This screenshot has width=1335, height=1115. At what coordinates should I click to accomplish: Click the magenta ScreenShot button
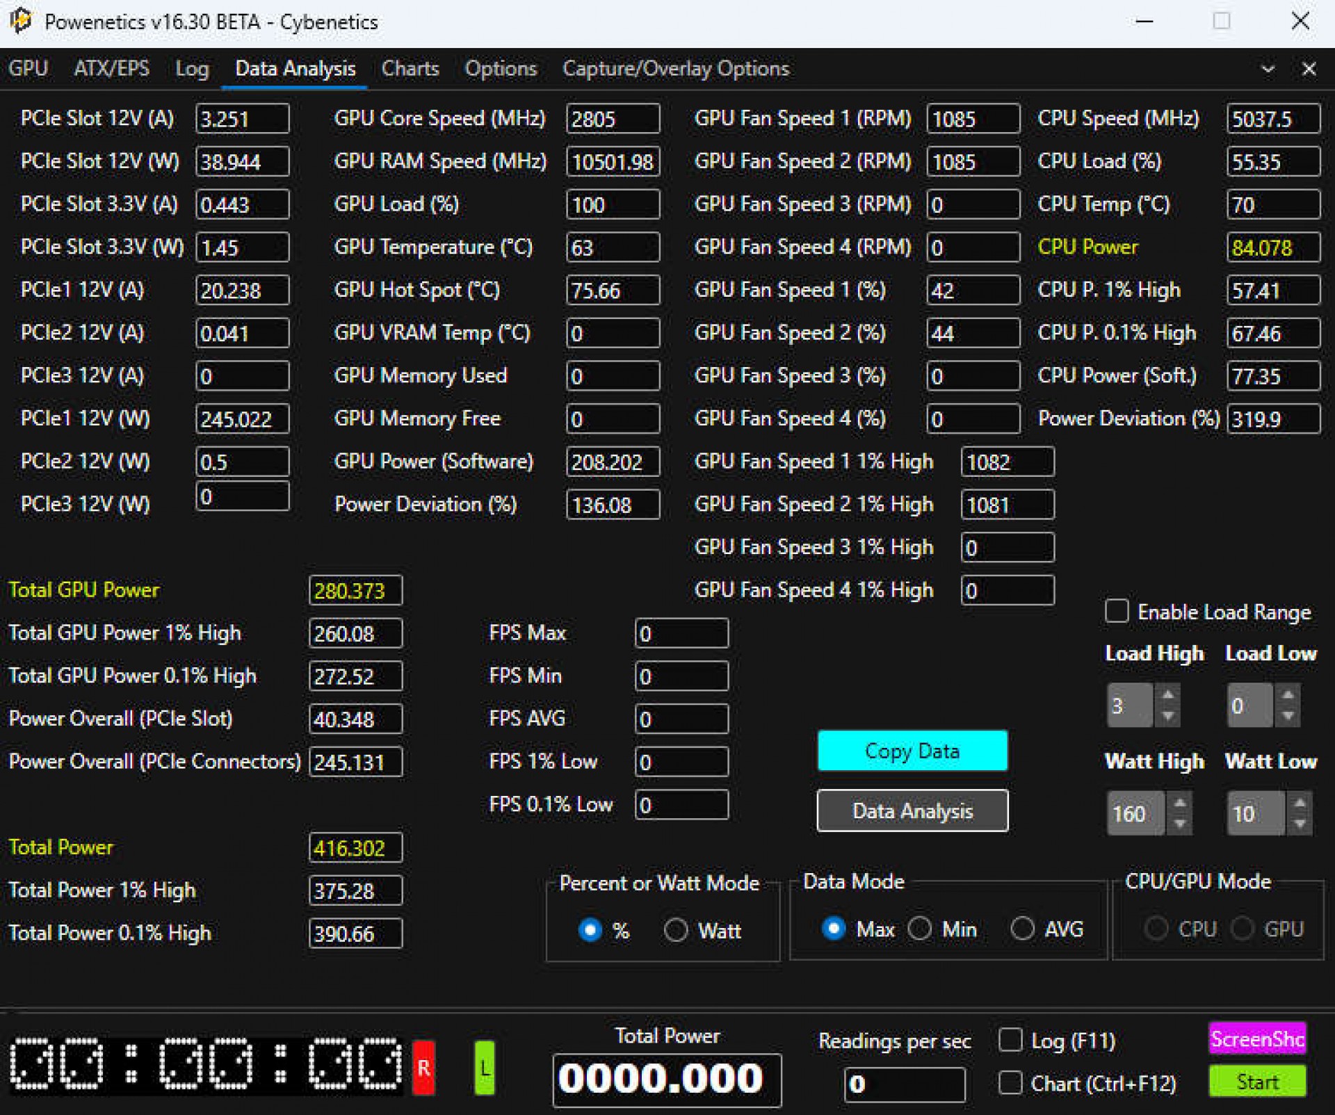(1256, 1039)
